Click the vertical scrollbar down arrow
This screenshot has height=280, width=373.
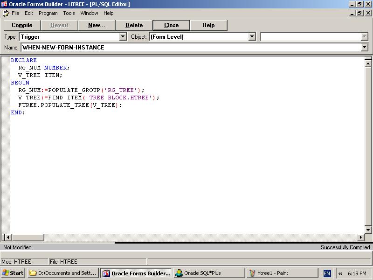pos(368,230)
